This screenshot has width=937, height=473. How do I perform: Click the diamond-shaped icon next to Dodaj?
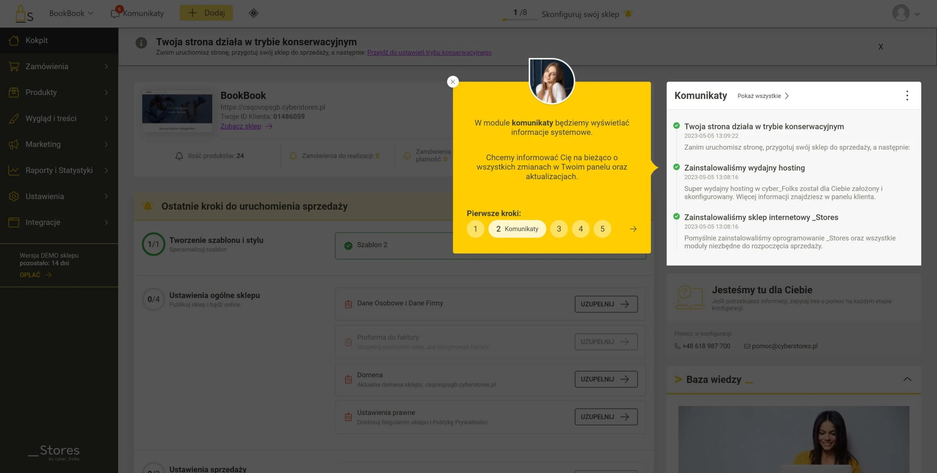click(x=253, y=13)
